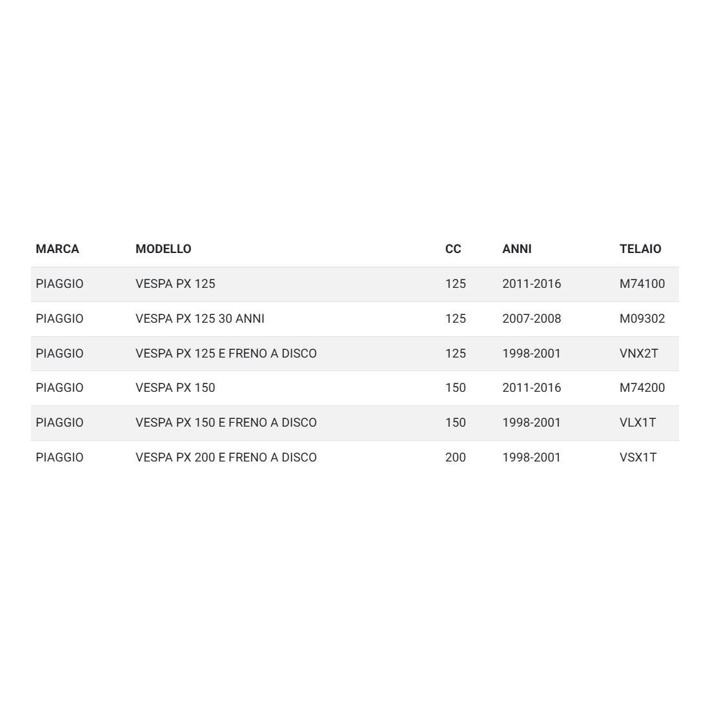Click the CC column header
This screenshot has height=710, width=710.
[453, 249]
